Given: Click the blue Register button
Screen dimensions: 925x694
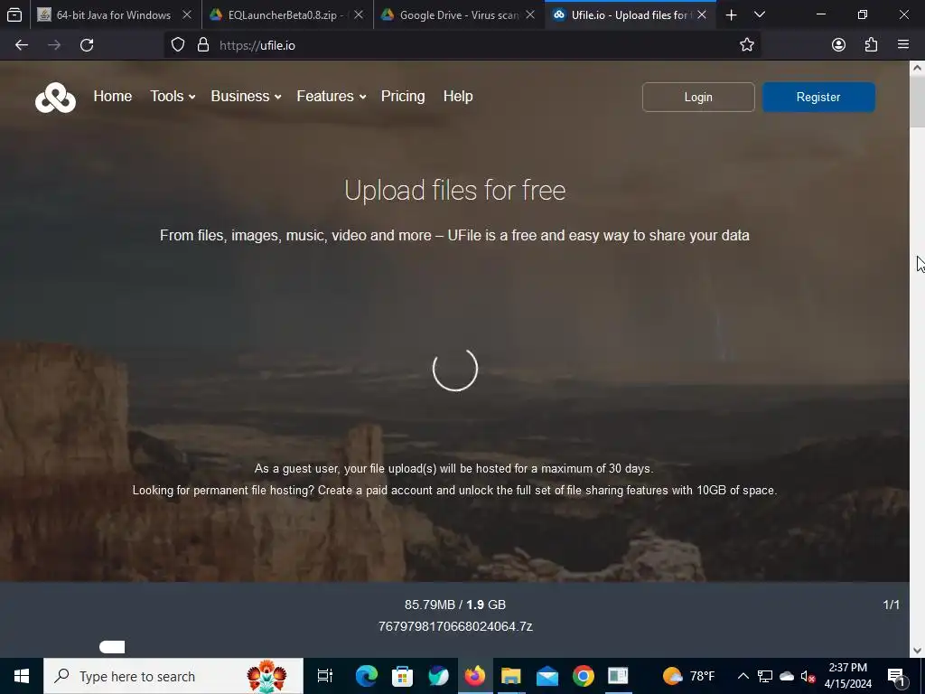Looking at the screenshot, I should (818, 97).
